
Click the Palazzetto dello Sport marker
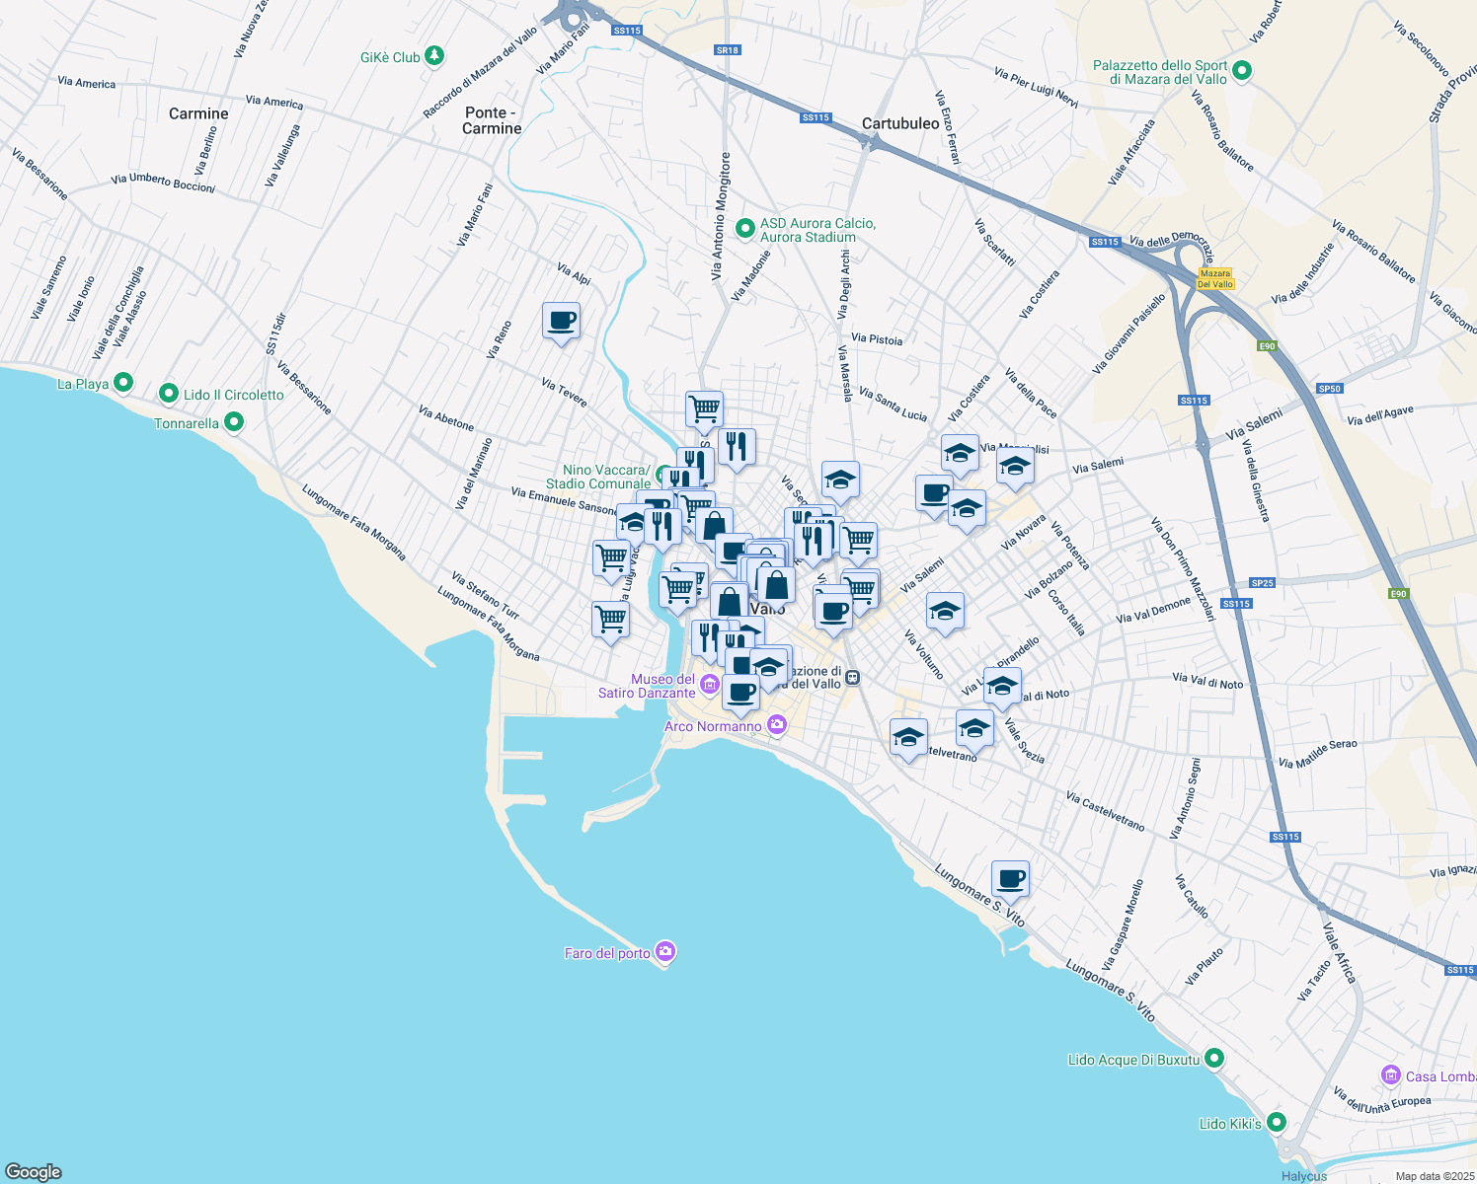pyautogui.click(x=1243, y=71)
